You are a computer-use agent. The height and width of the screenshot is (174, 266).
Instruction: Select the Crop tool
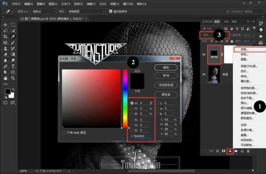(x=5, y=37)
